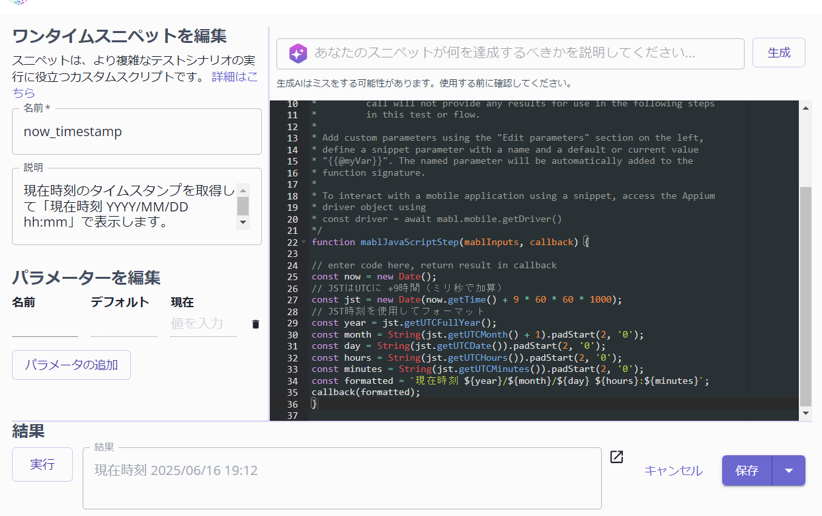The height and width of the screenshot is (516, 822).
Task: Delete the parameter with trash icon
Action: (256, 324)
